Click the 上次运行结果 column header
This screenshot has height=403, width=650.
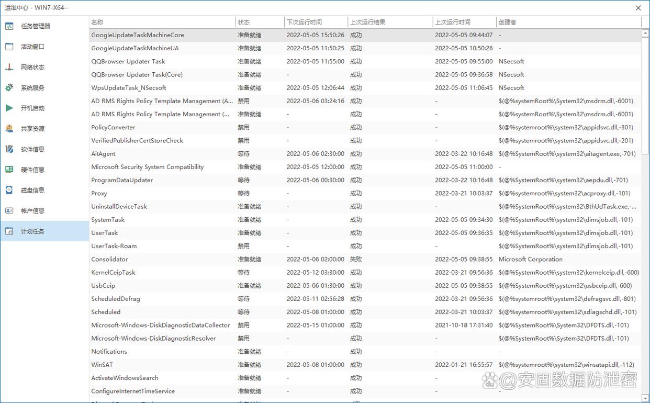390,22
